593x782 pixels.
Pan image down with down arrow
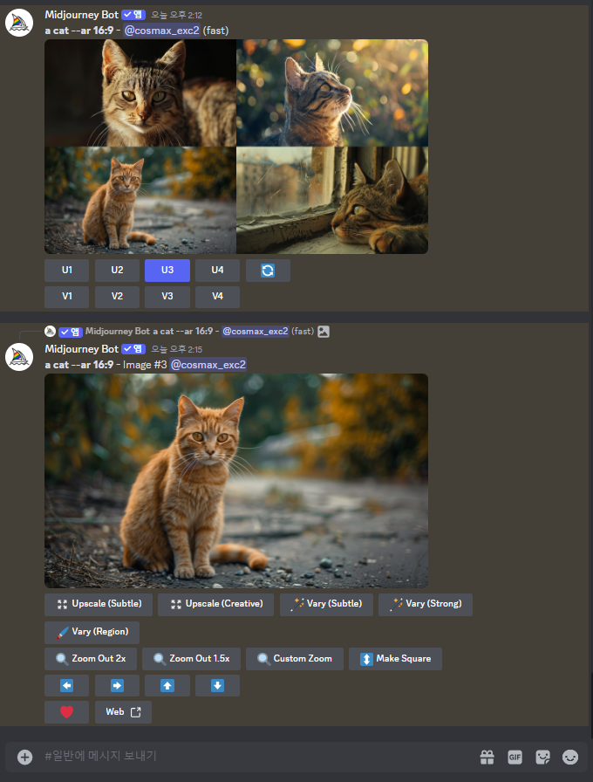(217, 686)
